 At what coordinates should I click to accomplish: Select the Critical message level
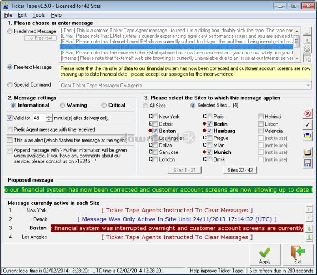tap(104, 105)
